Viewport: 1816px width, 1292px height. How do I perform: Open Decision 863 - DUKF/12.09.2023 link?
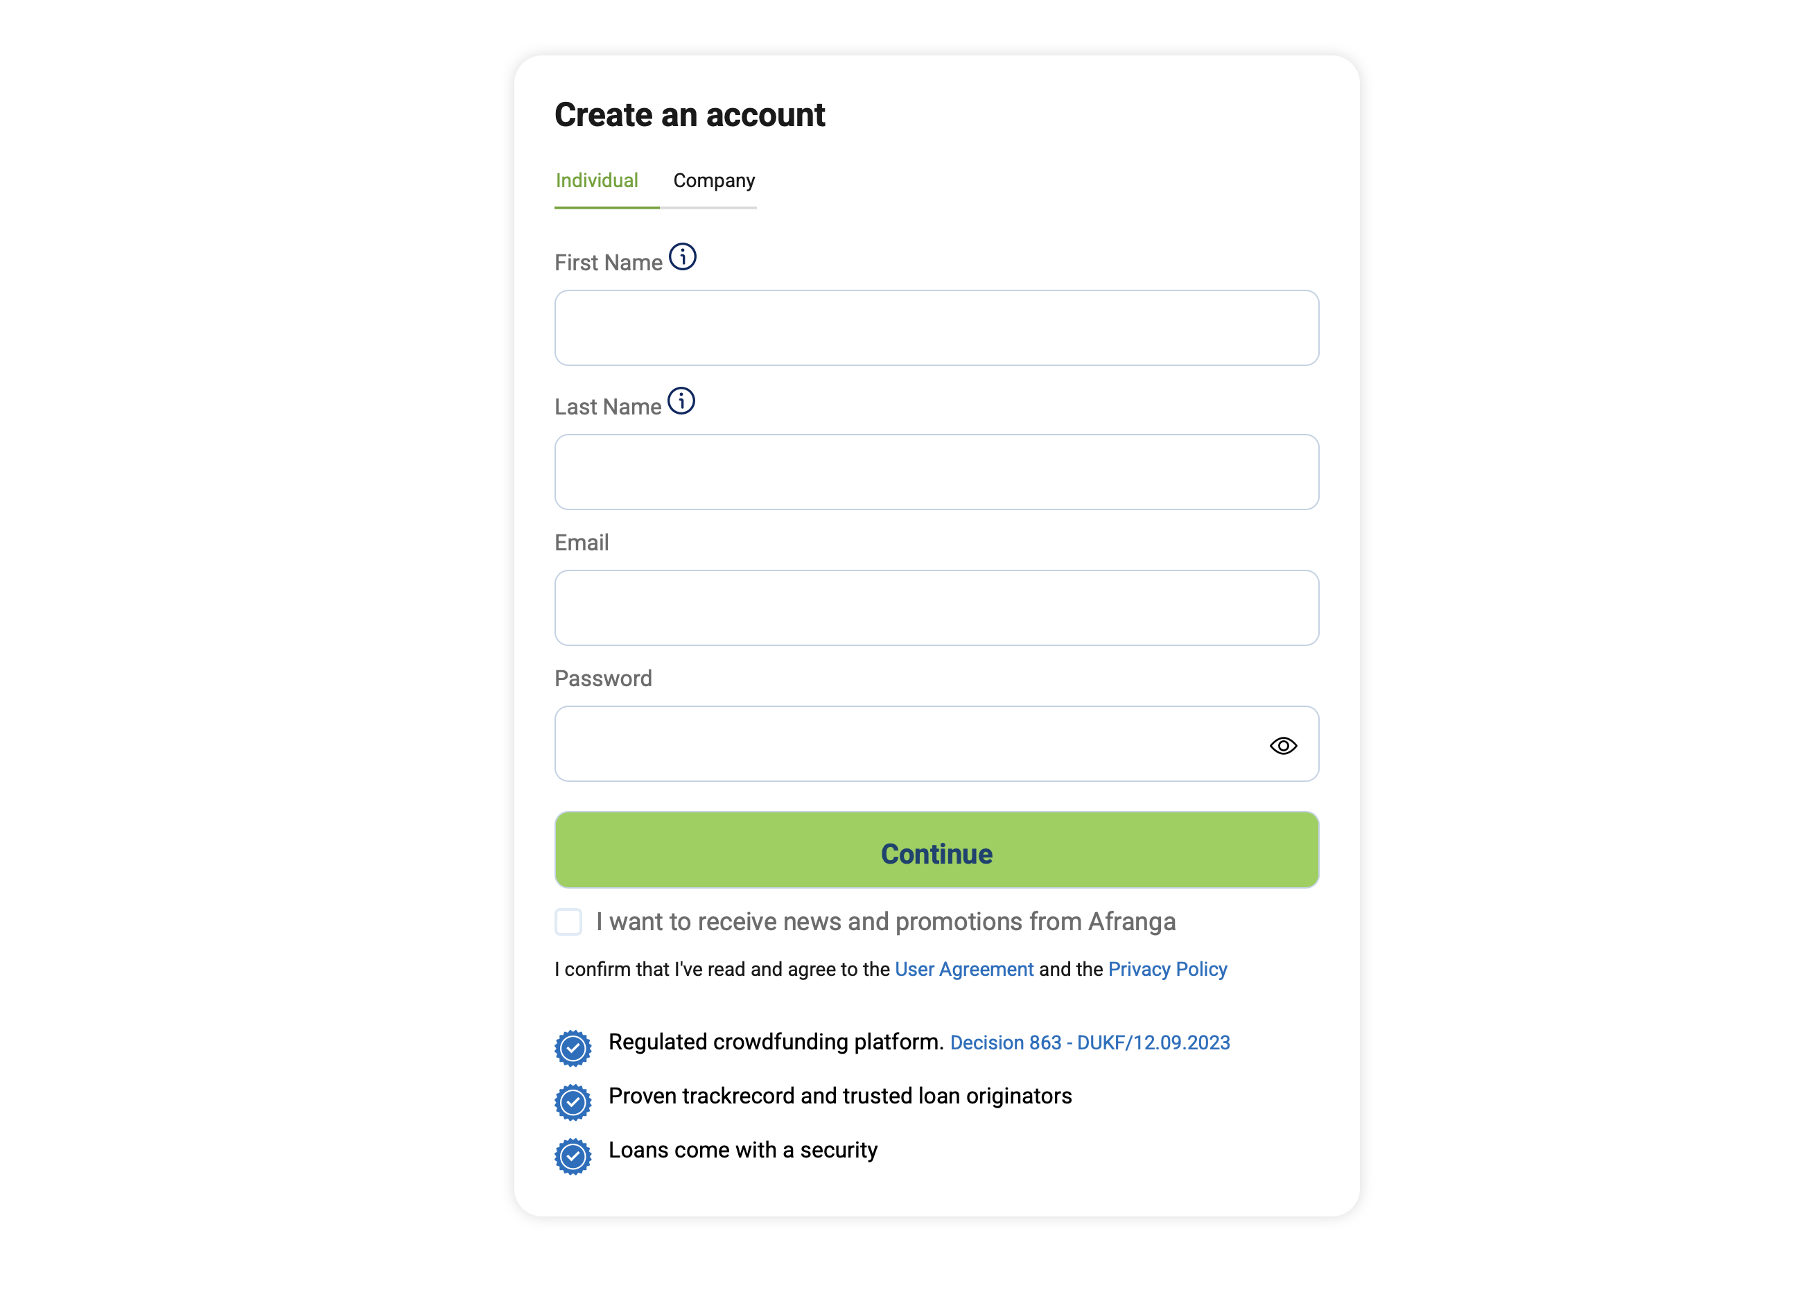1089,1042
